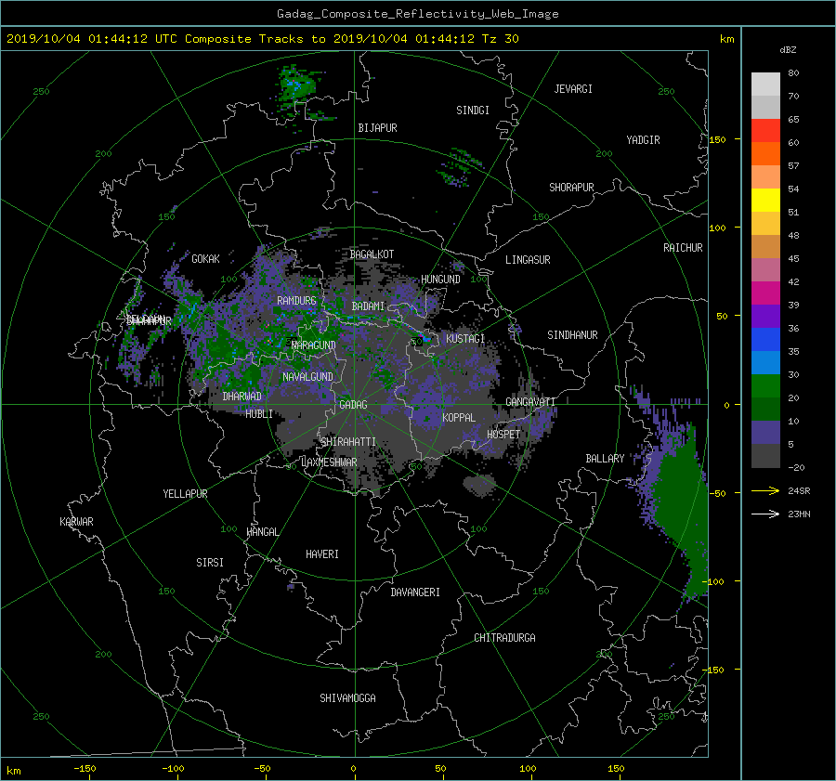The width and height of the screenshot is (836, 781).
Task: Click the purple 36 dBZ legend swatch
Action: pyautogui.click(x=765, y=316)
